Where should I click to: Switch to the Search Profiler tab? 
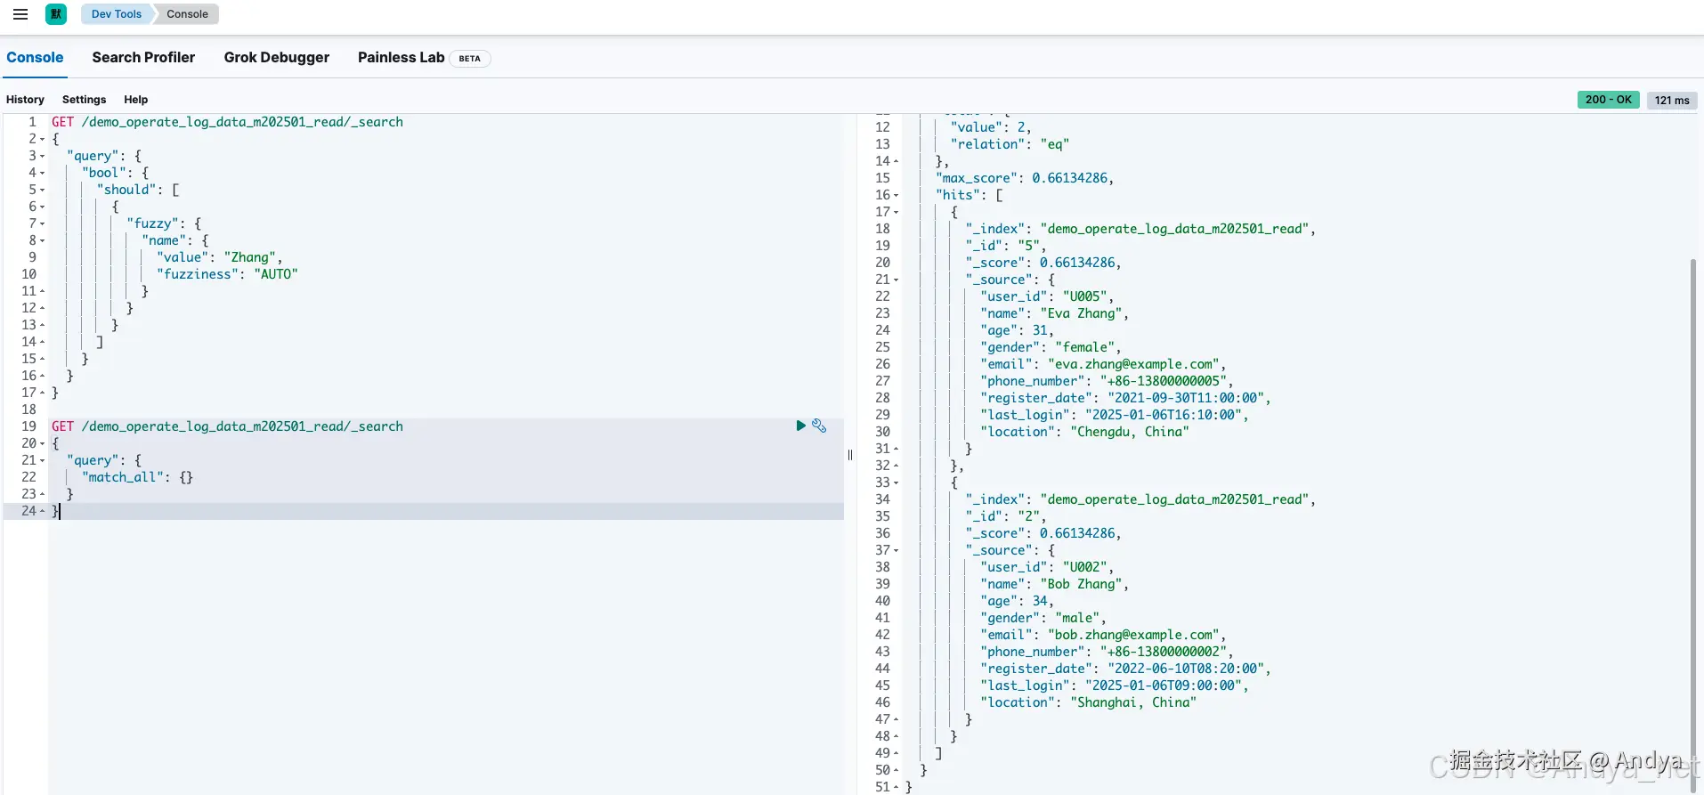click(x=143, y=58)
